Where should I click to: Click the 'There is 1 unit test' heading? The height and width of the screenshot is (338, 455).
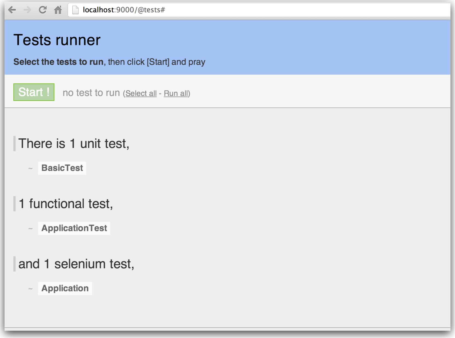[x=74, y=144]
